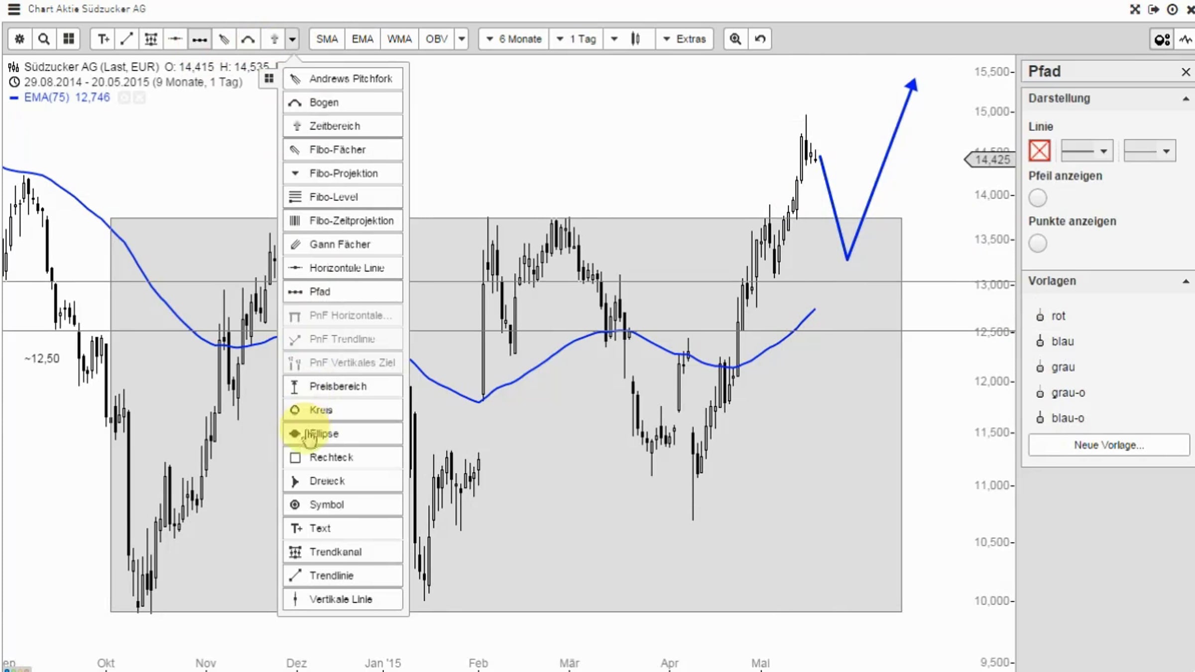This screenshot has height=672, width=1195.
Task: Click the red crossed line color swatch
Action: click(1040, 151)
